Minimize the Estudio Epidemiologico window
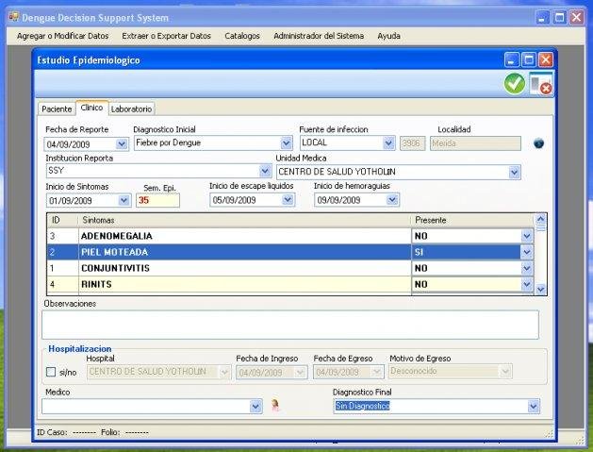 pos(512,59)
